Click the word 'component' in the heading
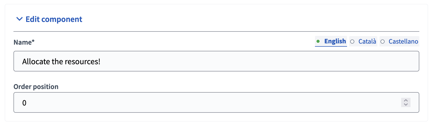The image size is (432, 129). [x=62, y=19]
